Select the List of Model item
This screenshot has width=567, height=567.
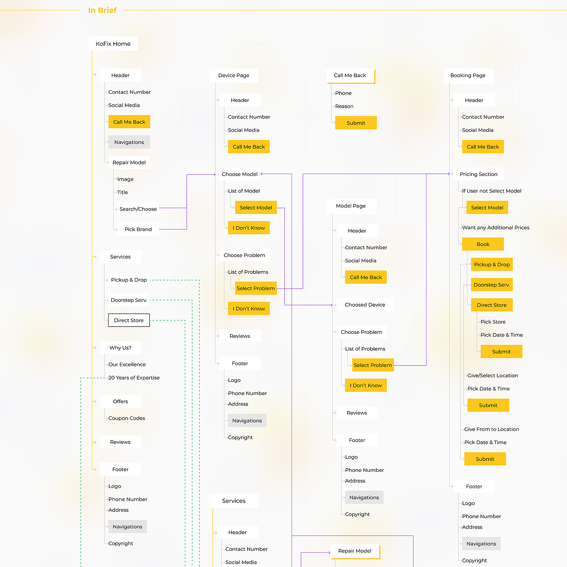pyautogui.click(x=244, y=191)
